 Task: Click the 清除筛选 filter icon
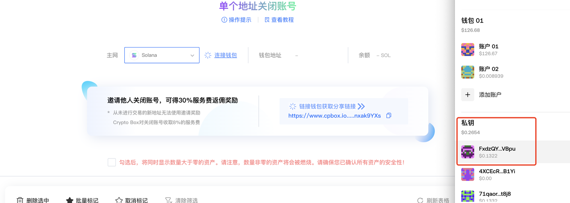tap(168, 200)
